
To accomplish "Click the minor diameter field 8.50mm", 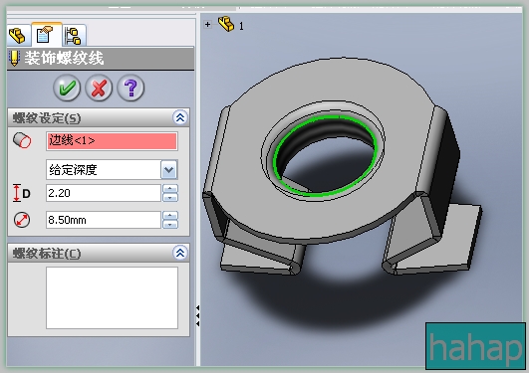I will tap(103, 220).
